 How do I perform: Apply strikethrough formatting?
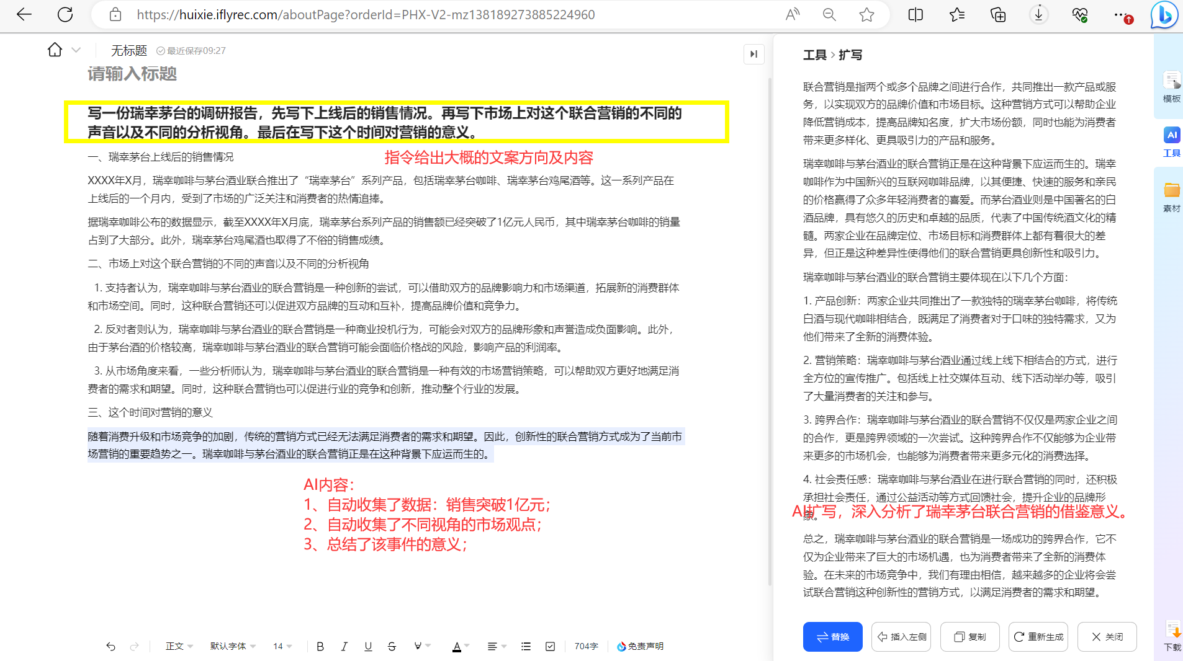click(x=392, y=646)
